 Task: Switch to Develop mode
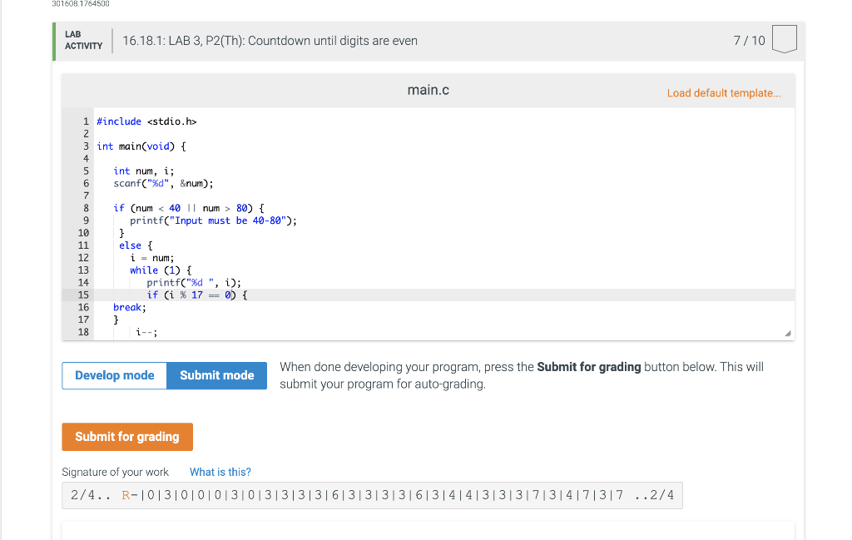[114, 375]
